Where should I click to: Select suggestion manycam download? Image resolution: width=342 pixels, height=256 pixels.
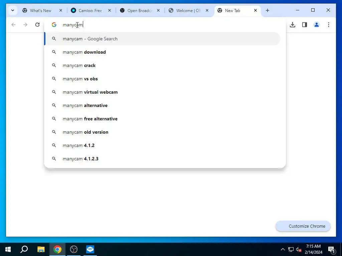pos(163,52)
